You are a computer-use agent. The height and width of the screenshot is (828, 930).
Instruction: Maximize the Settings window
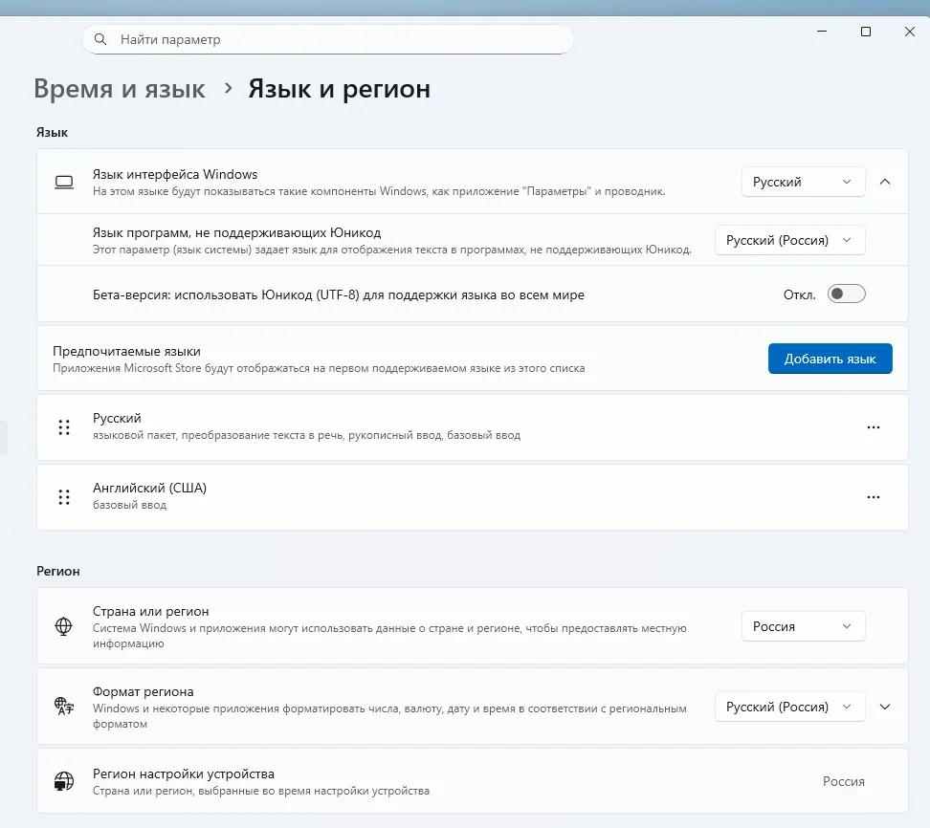click(866, 32)
